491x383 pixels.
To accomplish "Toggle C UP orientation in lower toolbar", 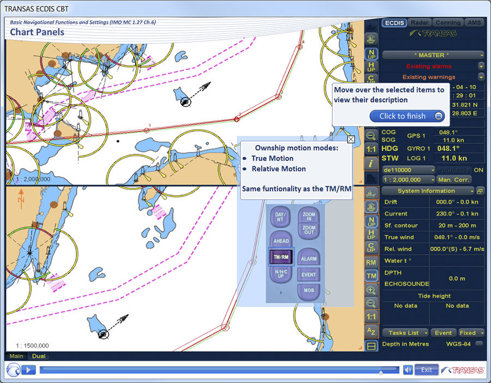I will pos(372,247).
